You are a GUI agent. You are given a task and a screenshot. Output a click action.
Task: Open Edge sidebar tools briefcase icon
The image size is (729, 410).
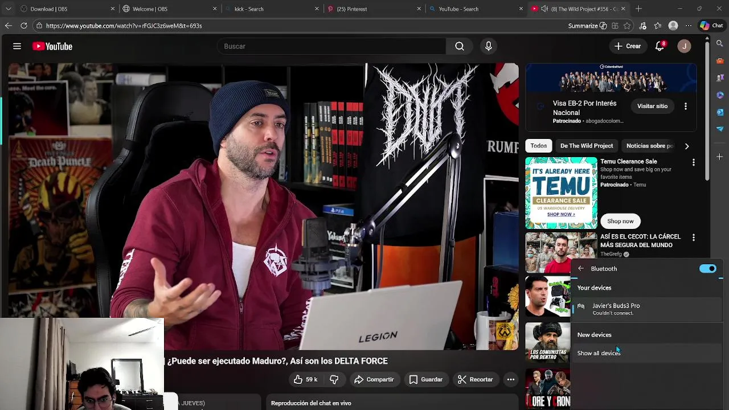(x=720, y=61)
